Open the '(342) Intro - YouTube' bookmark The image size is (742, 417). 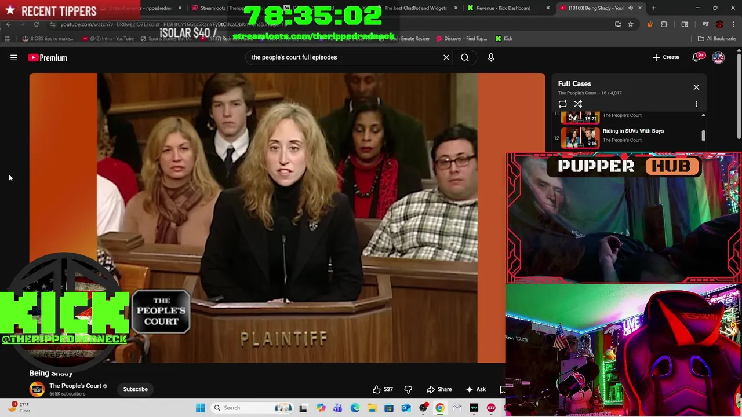pyautogui.click(x=108, y=39)
